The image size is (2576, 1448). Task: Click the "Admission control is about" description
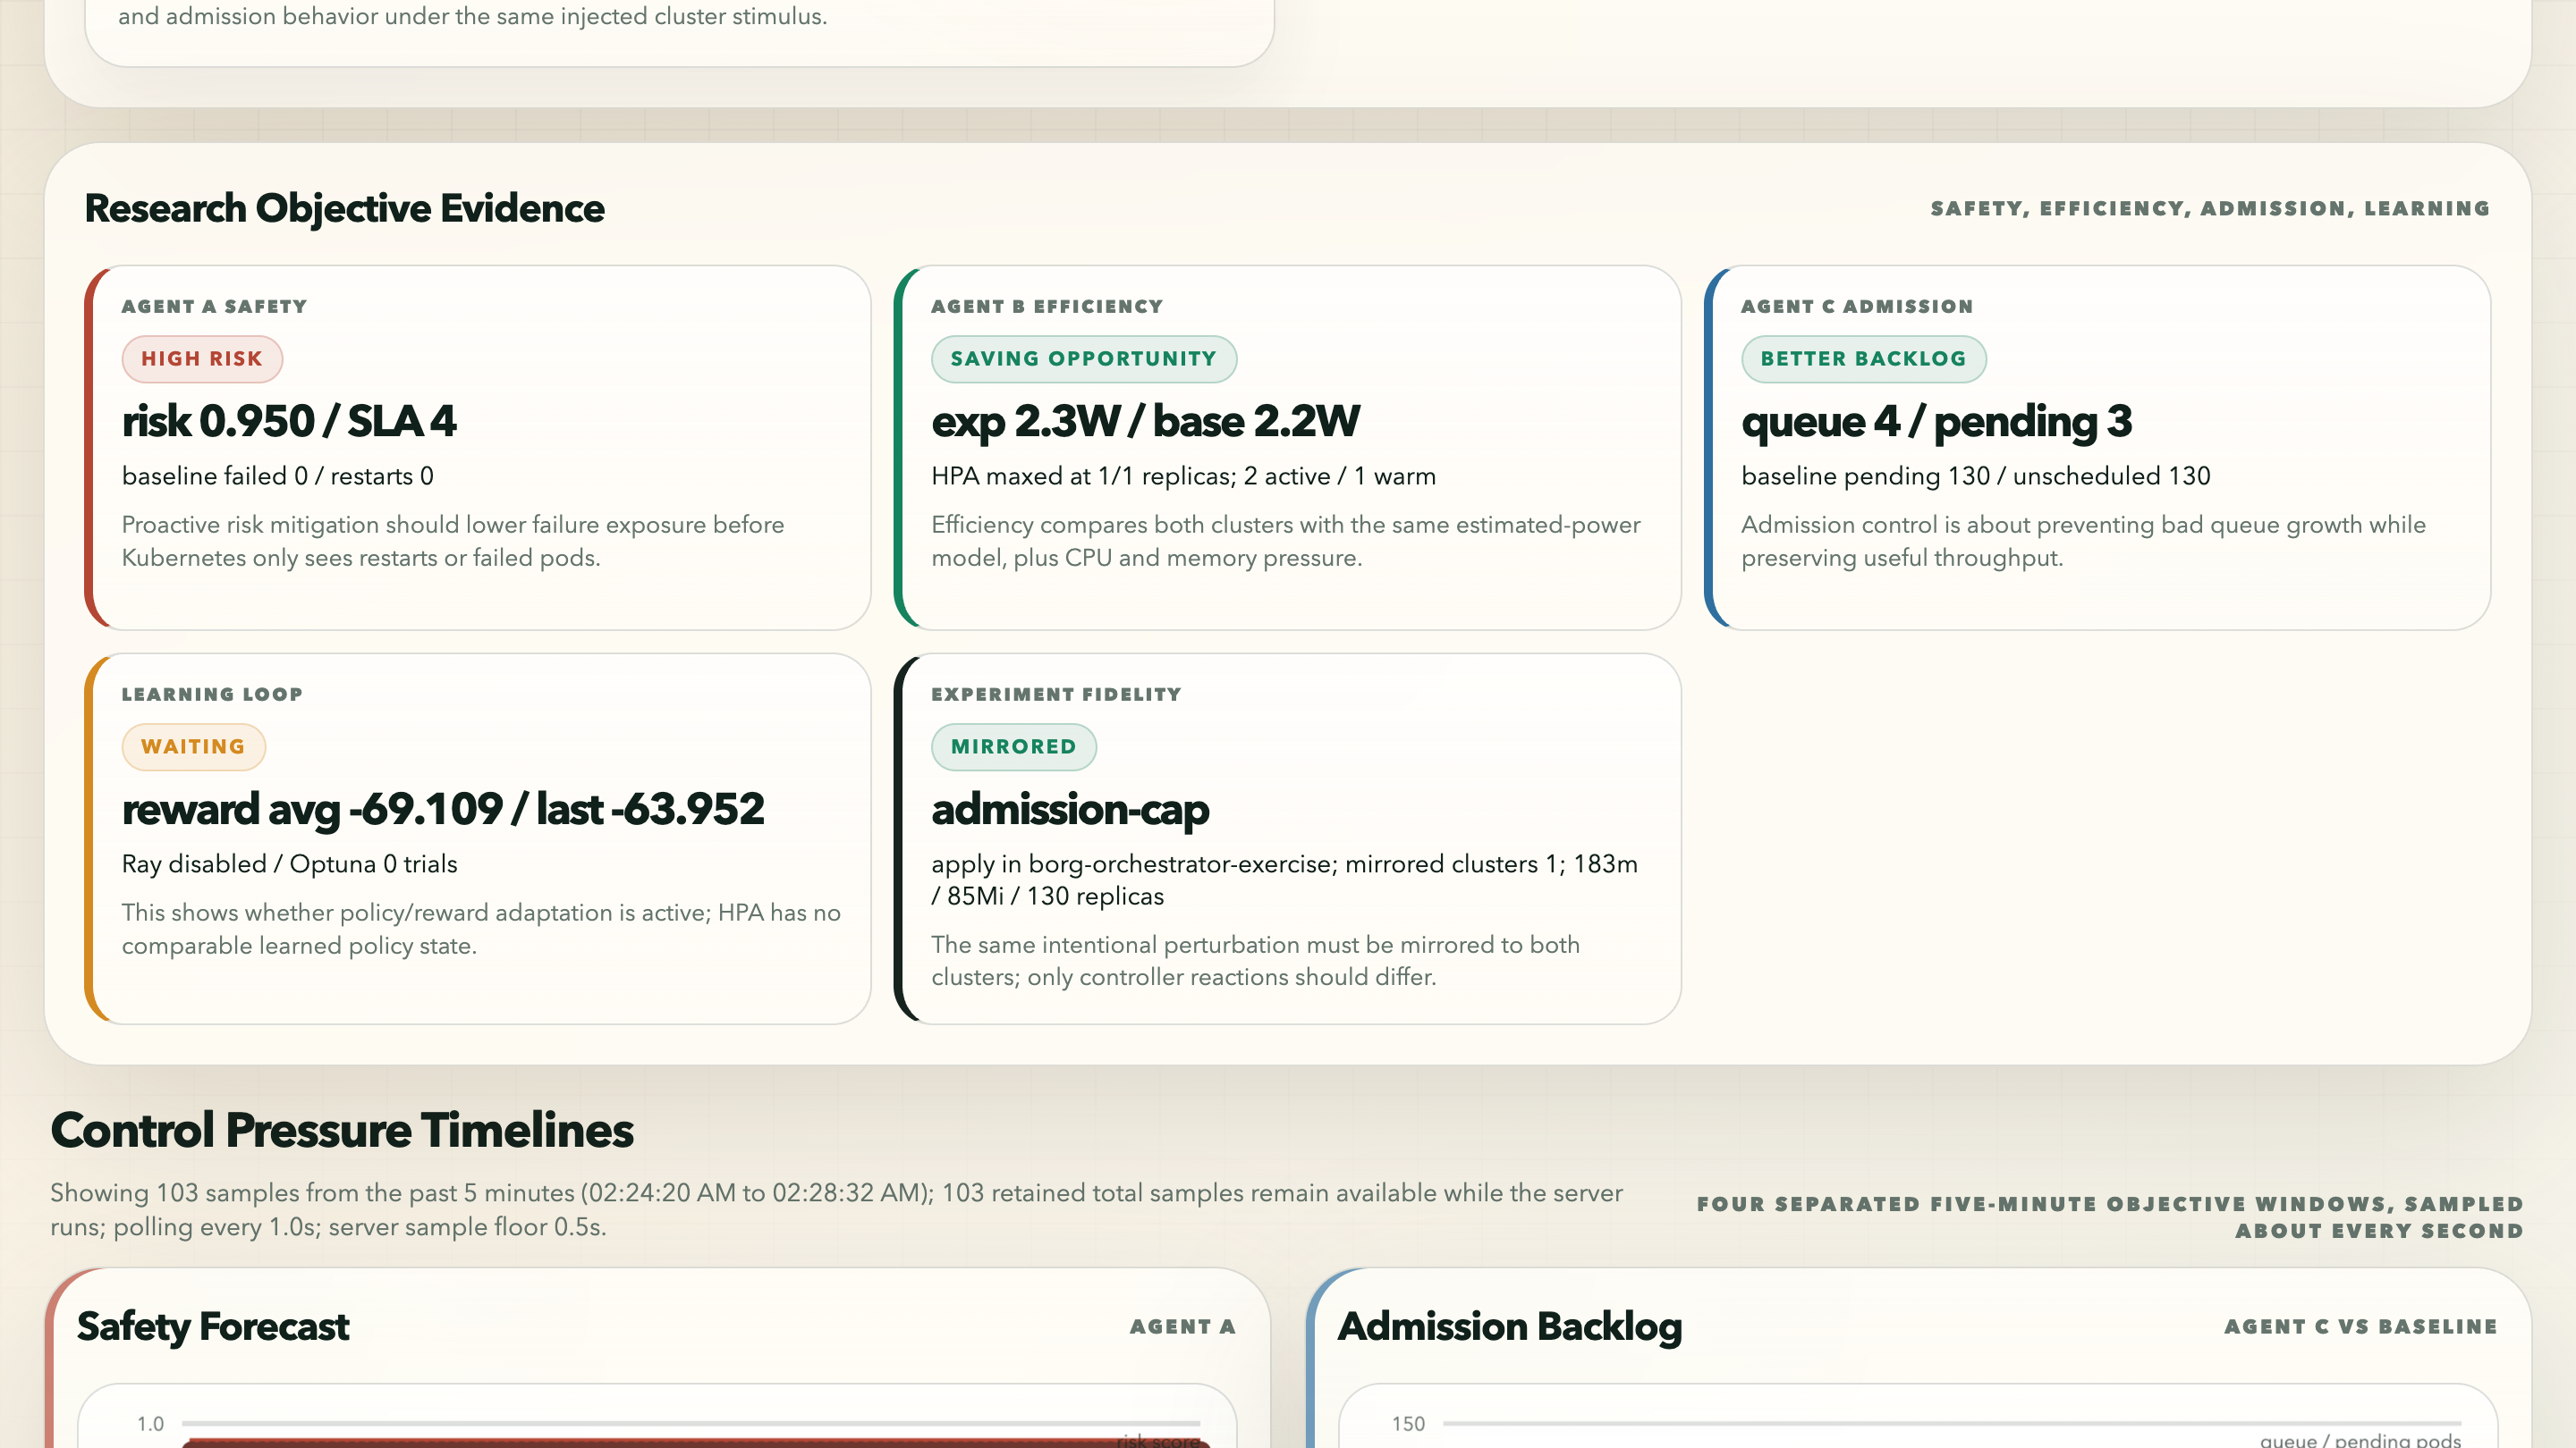2083,541
